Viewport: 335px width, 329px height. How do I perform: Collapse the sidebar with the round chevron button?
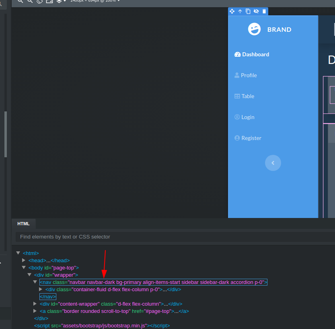(x=273, y=163)
